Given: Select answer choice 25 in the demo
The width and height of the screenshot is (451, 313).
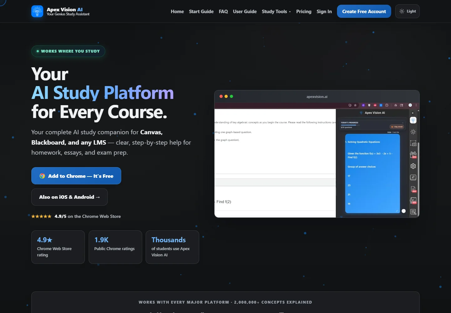Looking at the screenshot, I should [x=349, y=185].
